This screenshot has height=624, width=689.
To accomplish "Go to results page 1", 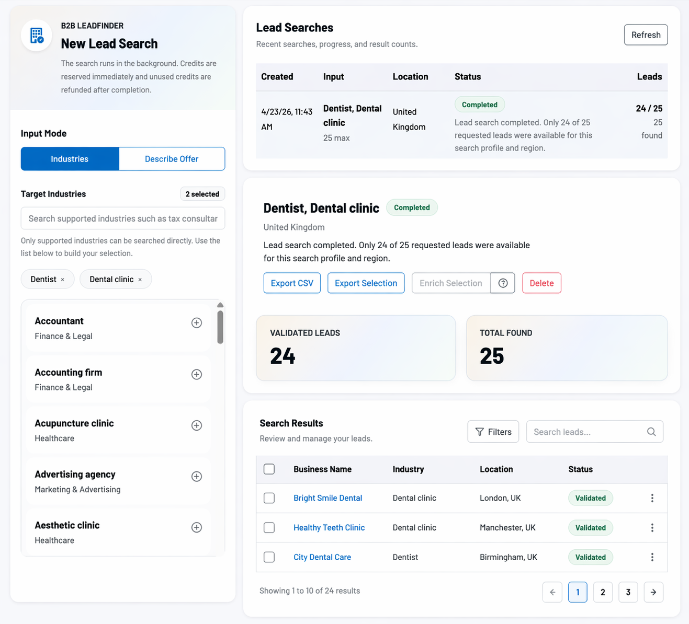I will 578,592.
